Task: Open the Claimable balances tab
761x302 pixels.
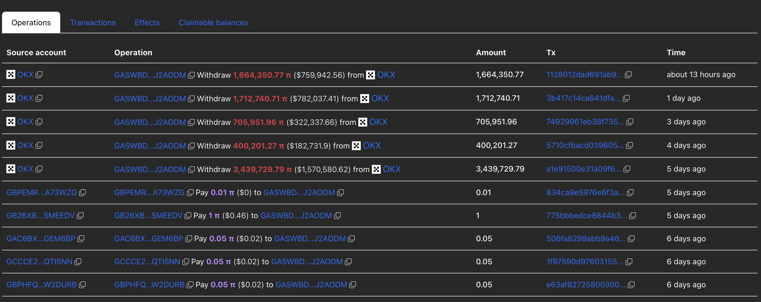Action: coord(213,23)
